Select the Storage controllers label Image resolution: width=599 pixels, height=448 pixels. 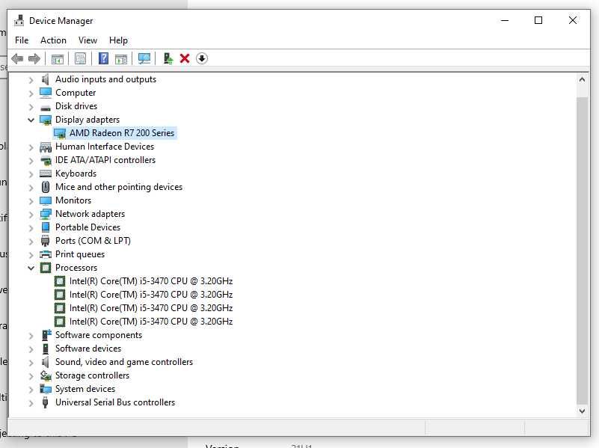click(92, 375)
